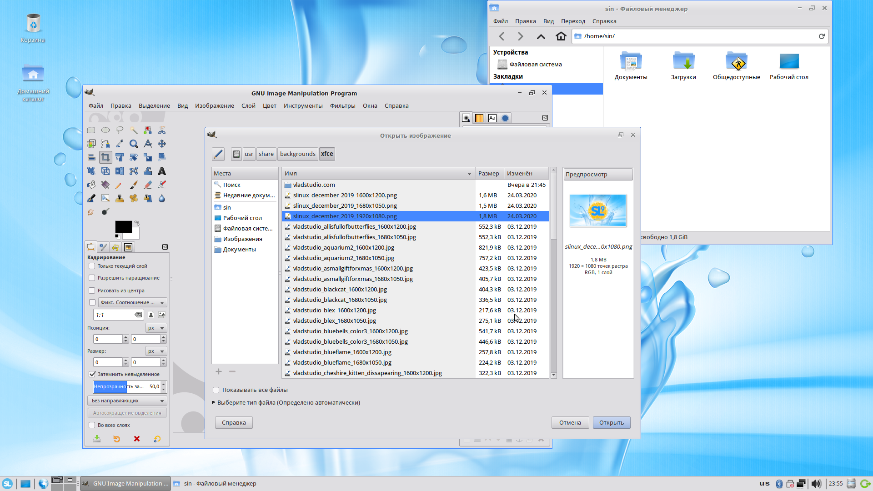Select the Fuzzy Select magic wand tool
Image resolution: width=873 pixels, height=491 pixels.
tap(134, 130)
